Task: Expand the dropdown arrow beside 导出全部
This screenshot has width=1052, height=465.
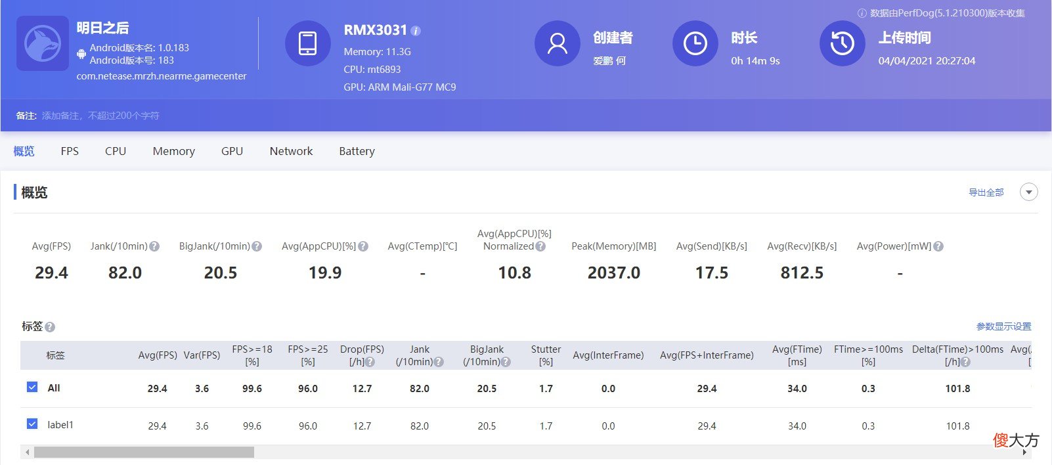Action: coord(1029,192)
